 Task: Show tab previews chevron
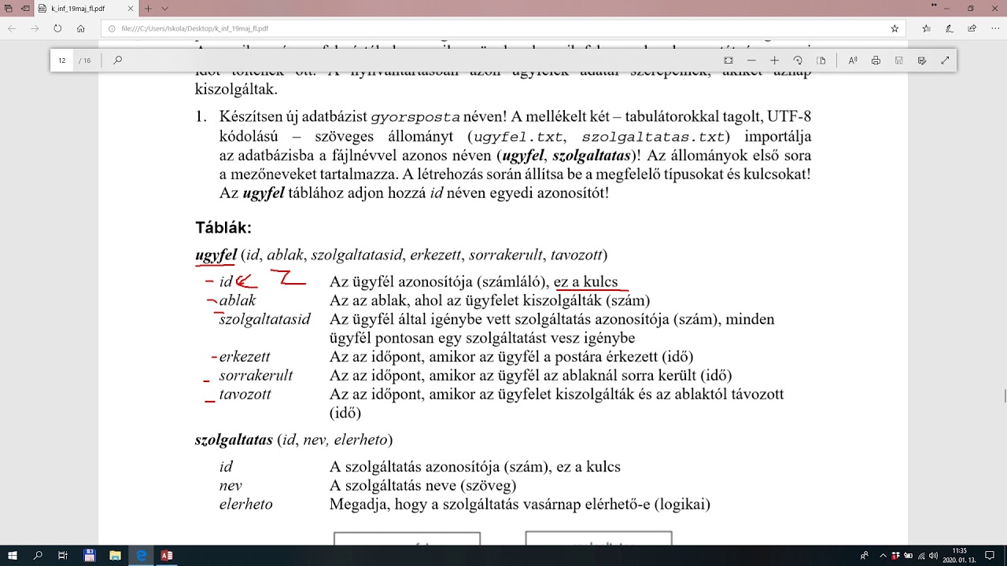pos(164,9)
